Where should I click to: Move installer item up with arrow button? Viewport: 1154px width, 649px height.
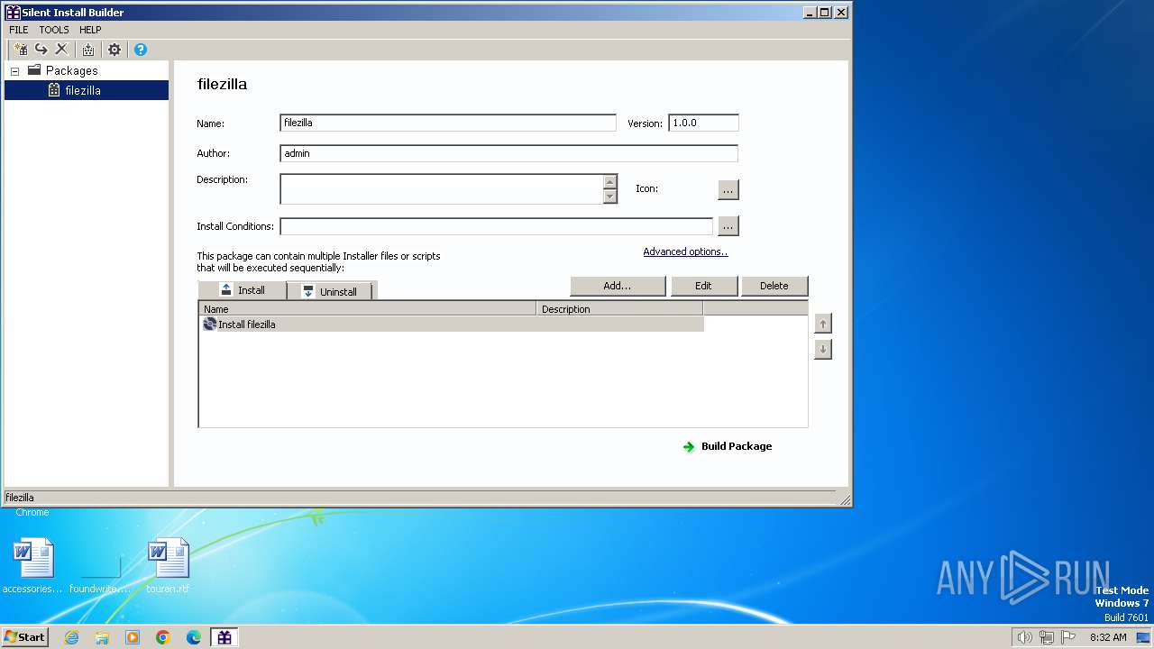pyautogui.click(x=822, y=323)
